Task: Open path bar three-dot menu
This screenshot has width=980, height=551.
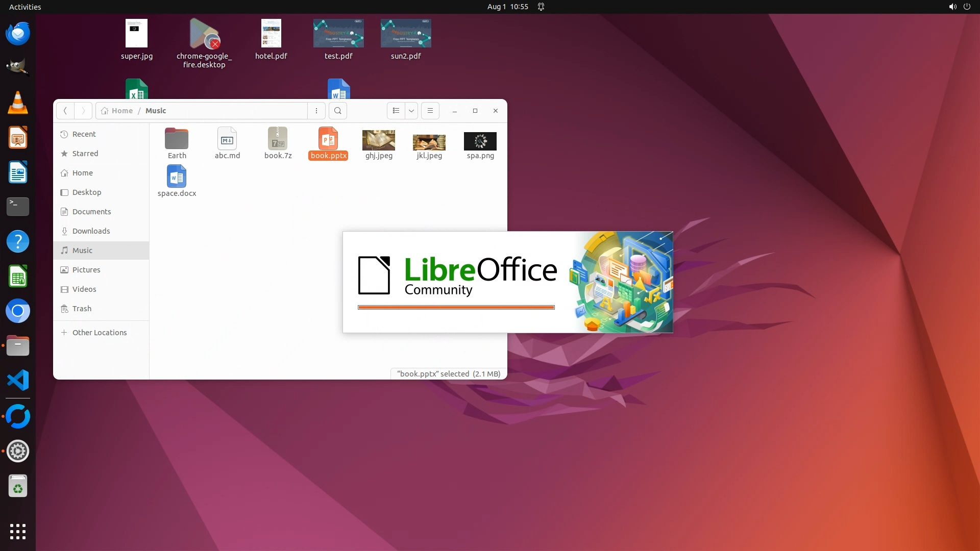Action: [x=316, y=111]
